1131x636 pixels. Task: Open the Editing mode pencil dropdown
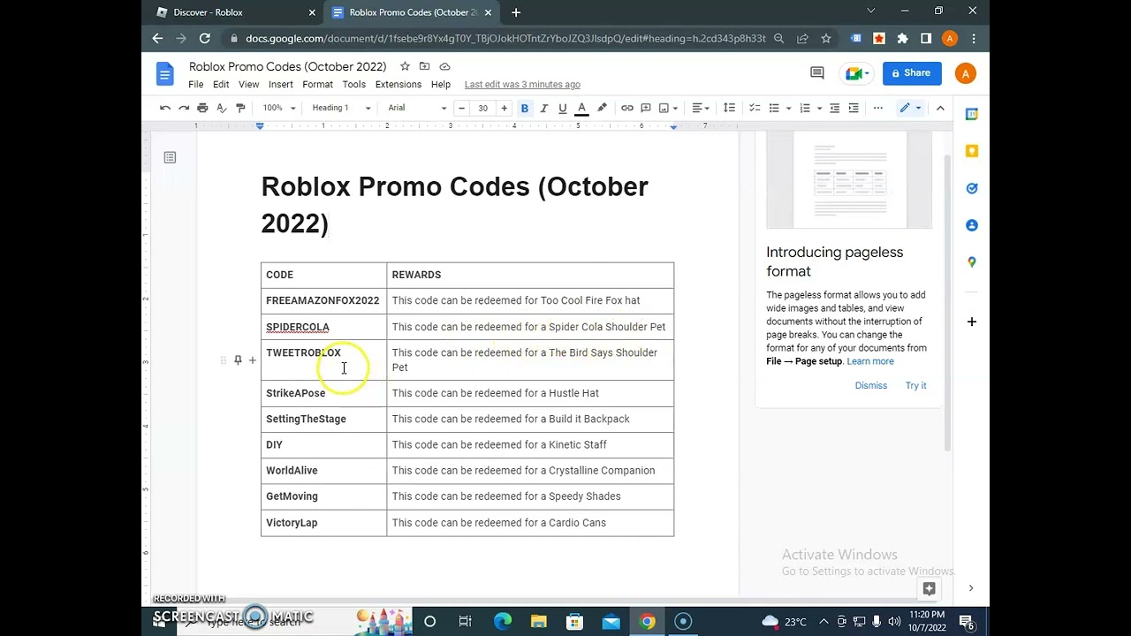(910, 108)
